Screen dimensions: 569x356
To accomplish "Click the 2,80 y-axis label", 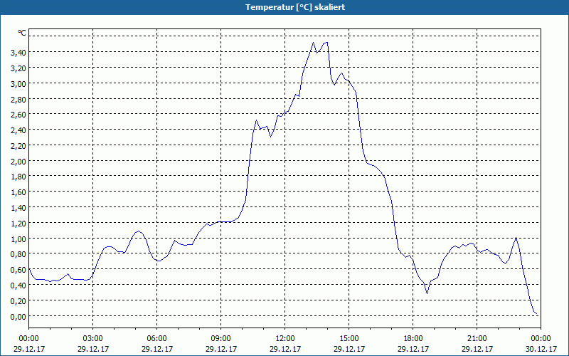I will point(18,100).
